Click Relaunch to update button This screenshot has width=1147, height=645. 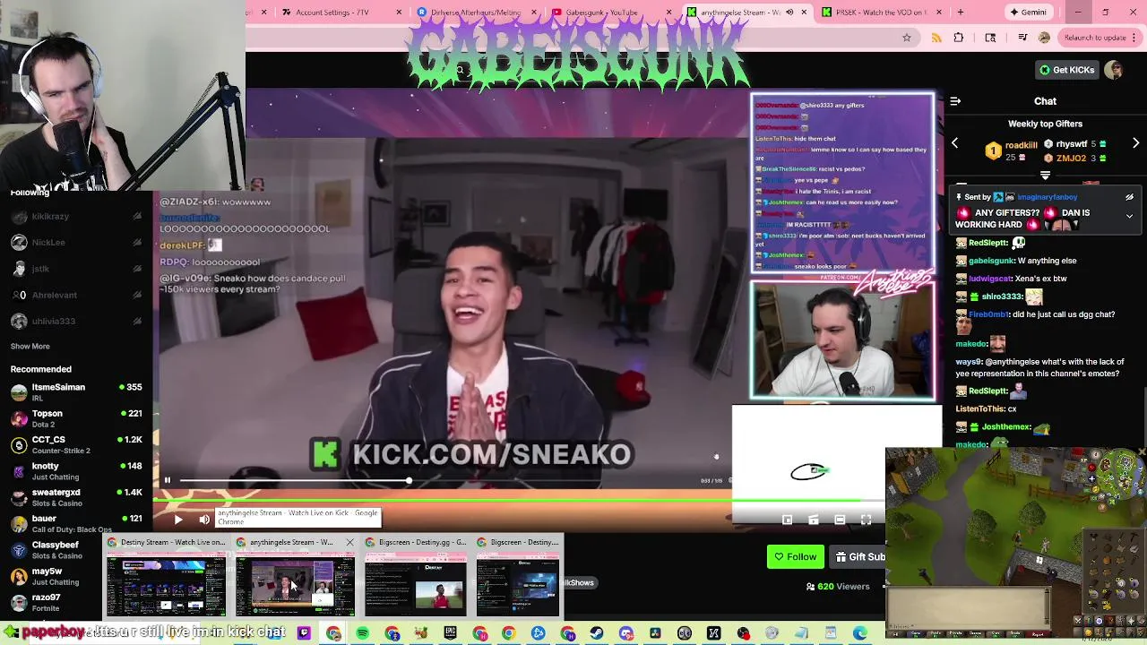tap(1100, 38)
